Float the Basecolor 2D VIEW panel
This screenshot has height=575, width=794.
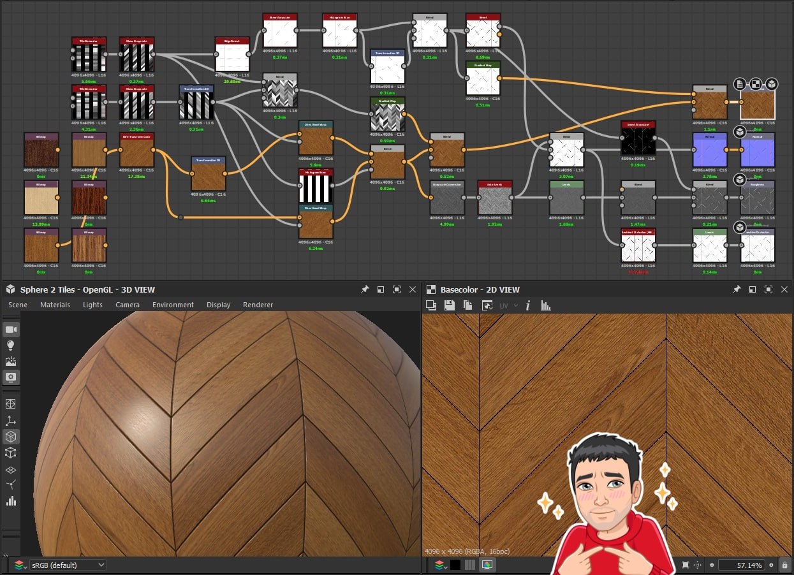coord(753,289)
